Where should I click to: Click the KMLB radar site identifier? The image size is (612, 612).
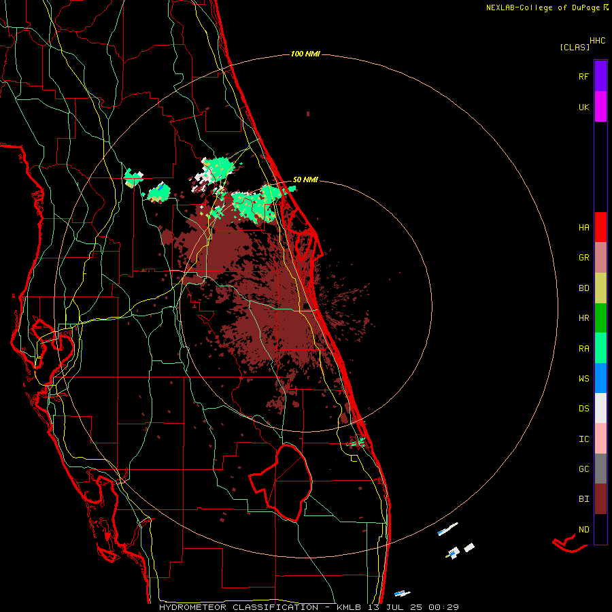pos(349,607)
